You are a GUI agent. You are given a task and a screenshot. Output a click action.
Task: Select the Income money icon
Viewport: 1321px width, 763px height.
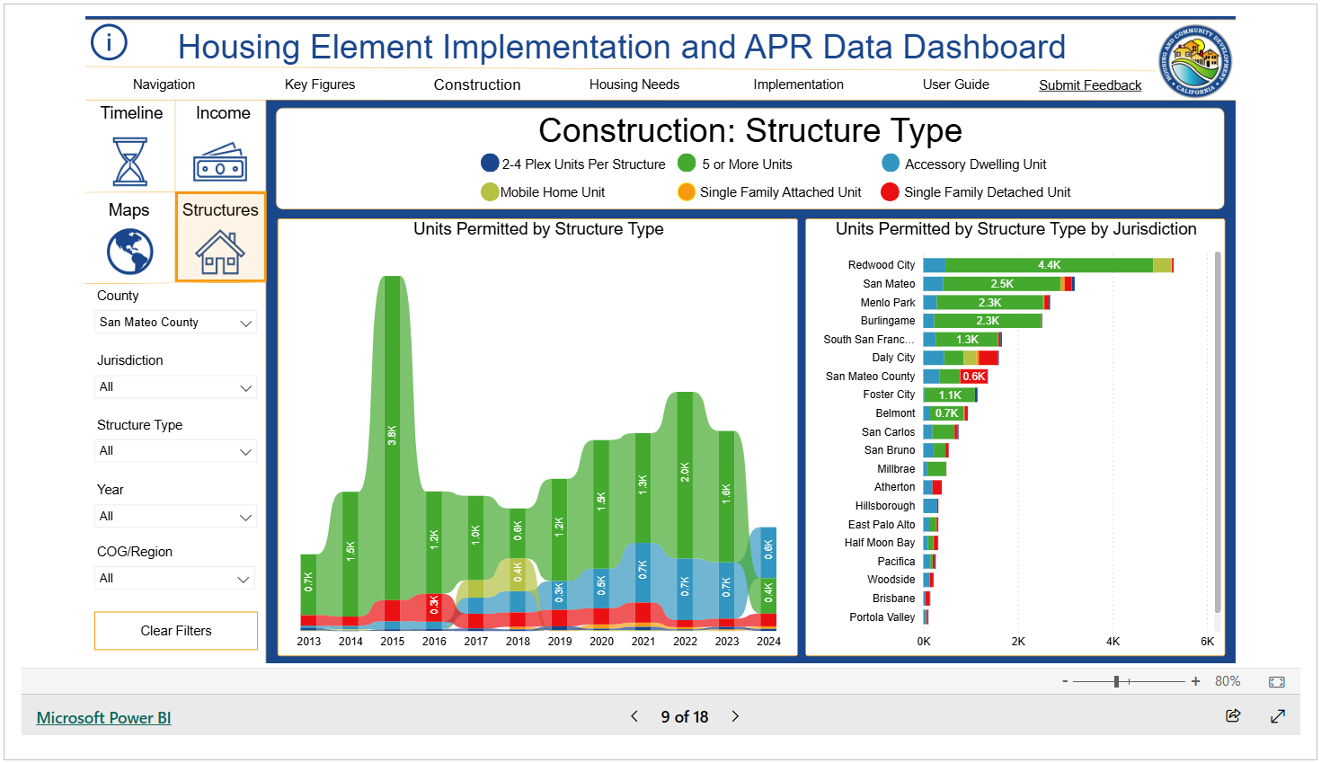(220, 163)
